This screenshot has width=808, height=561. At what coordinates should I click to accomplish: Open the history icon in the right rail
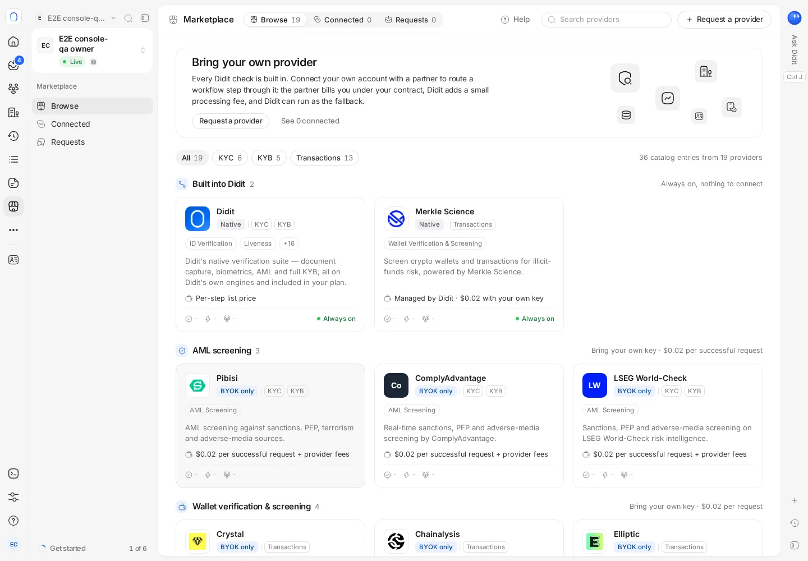(x=795, y=523)
